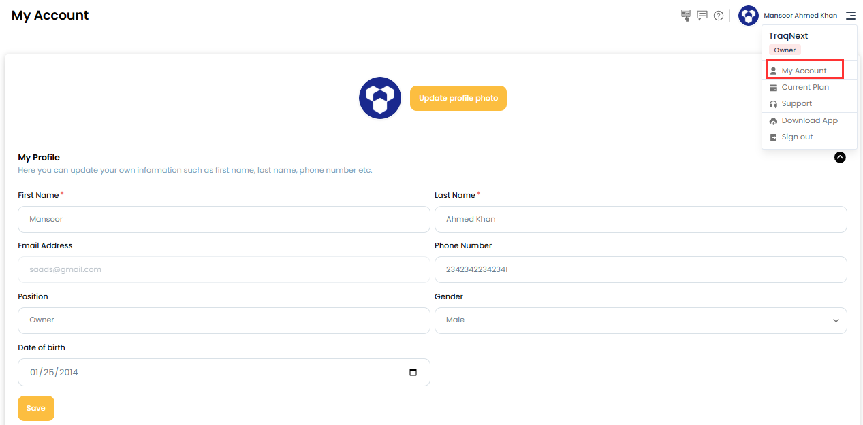Click the help question mark icon
The height and width of the screenshot is (425, 863).
(x=719, y=16)
